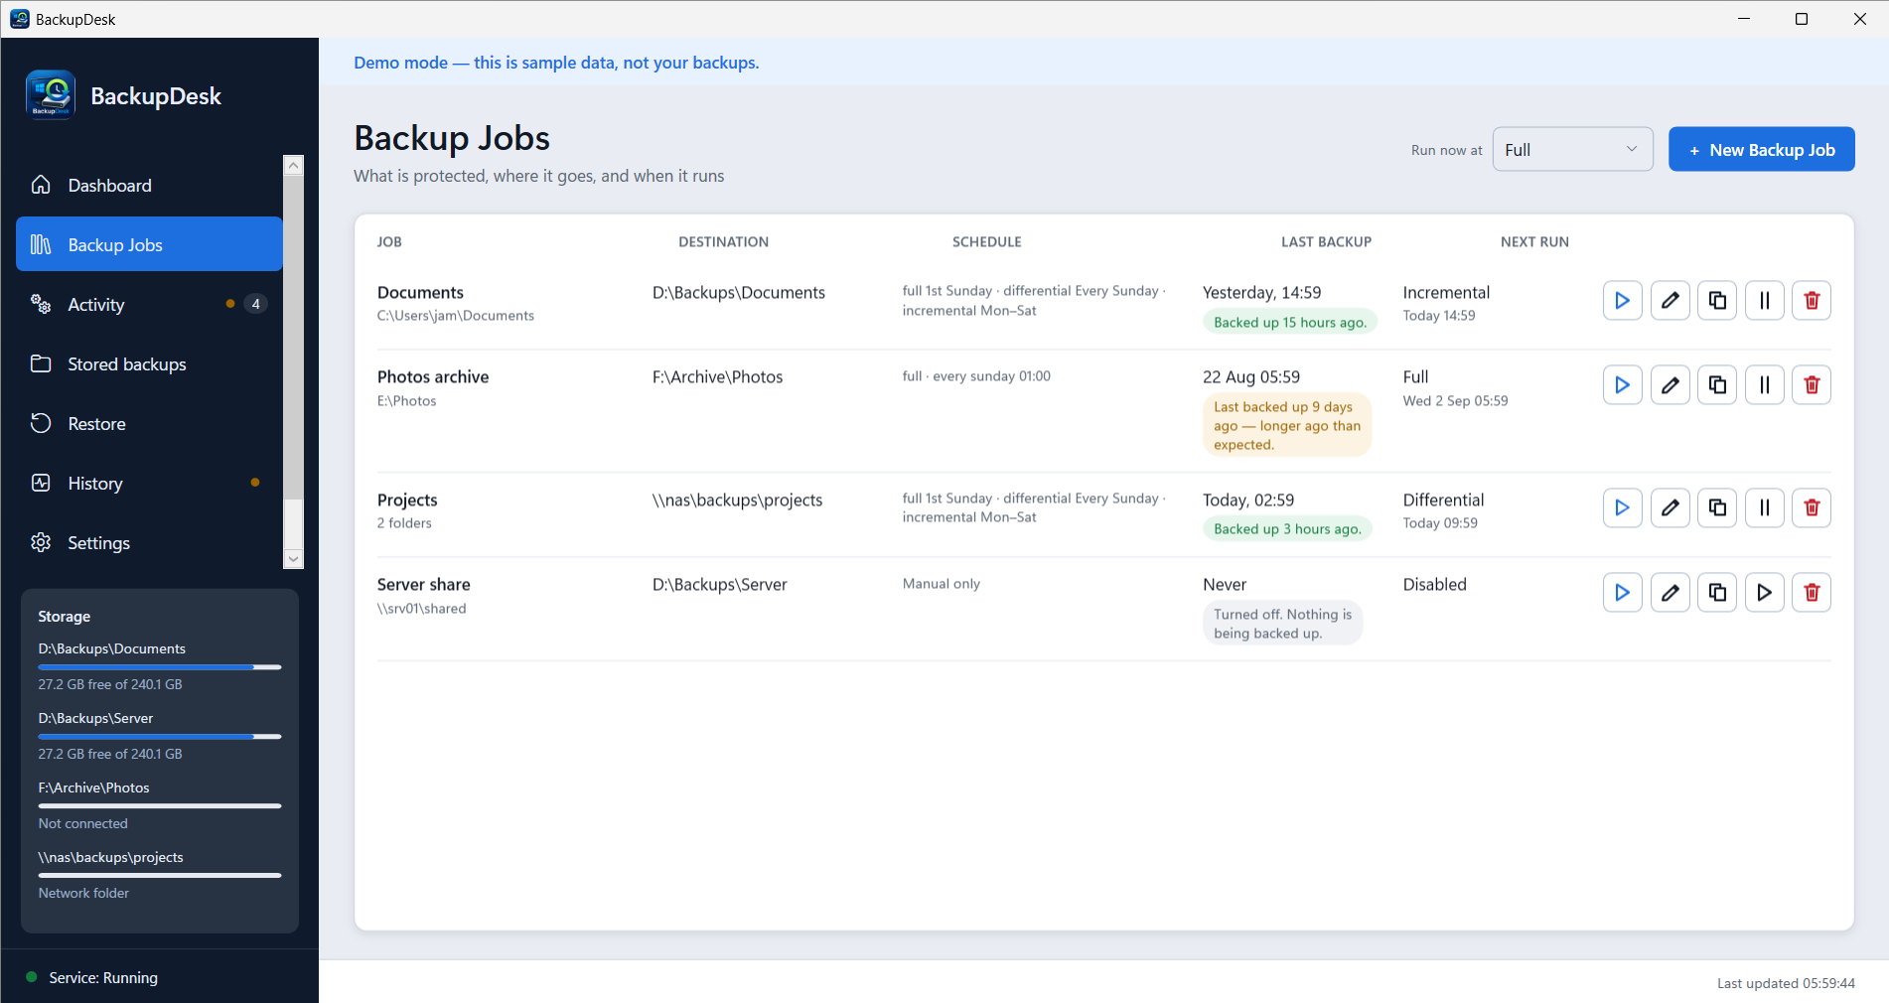
Task: Click the Activity badge showing 4
Action: click(255, 304)
